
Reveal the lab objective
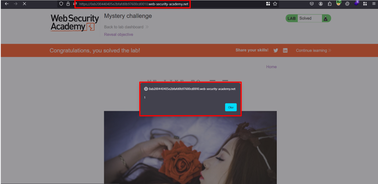click(x=119, y=35)
